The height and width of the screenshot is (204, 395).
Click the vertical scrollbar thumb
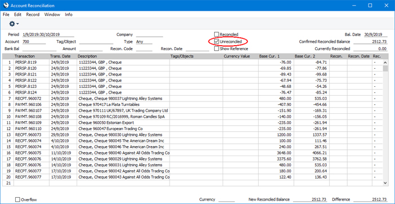(385, 68)
